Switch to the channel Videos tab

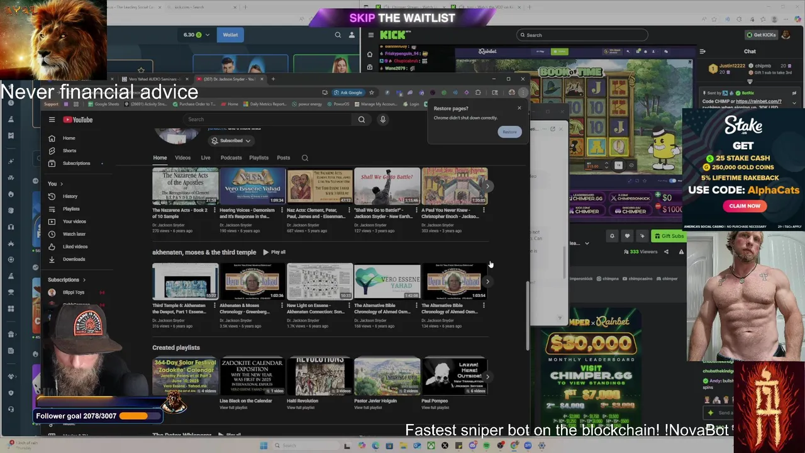tap(182, 158)
